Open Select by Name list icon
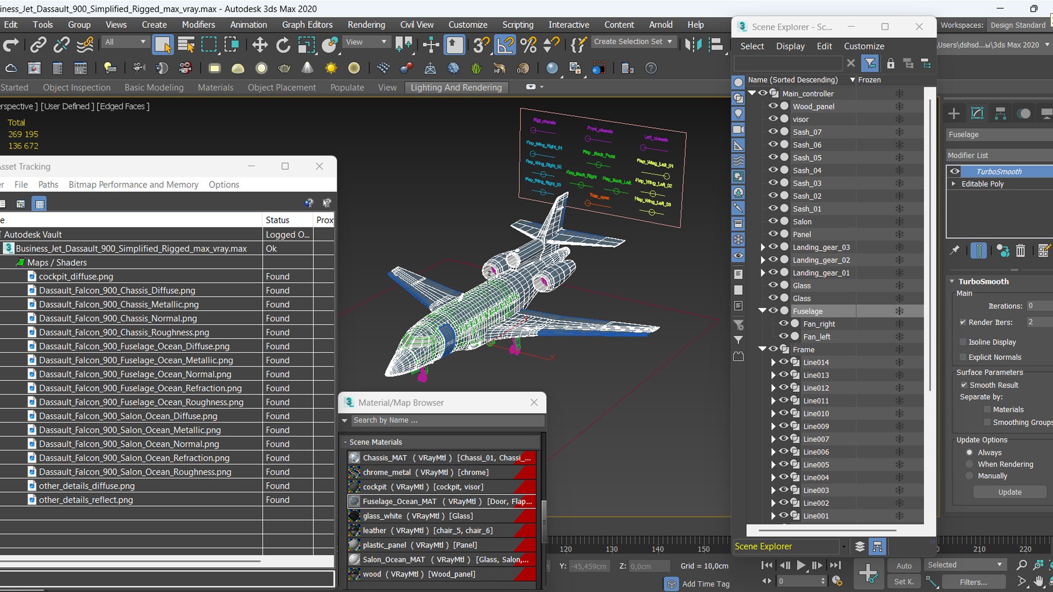Image resolution: width=1053 pixels, height=592 pixels. 186,44
